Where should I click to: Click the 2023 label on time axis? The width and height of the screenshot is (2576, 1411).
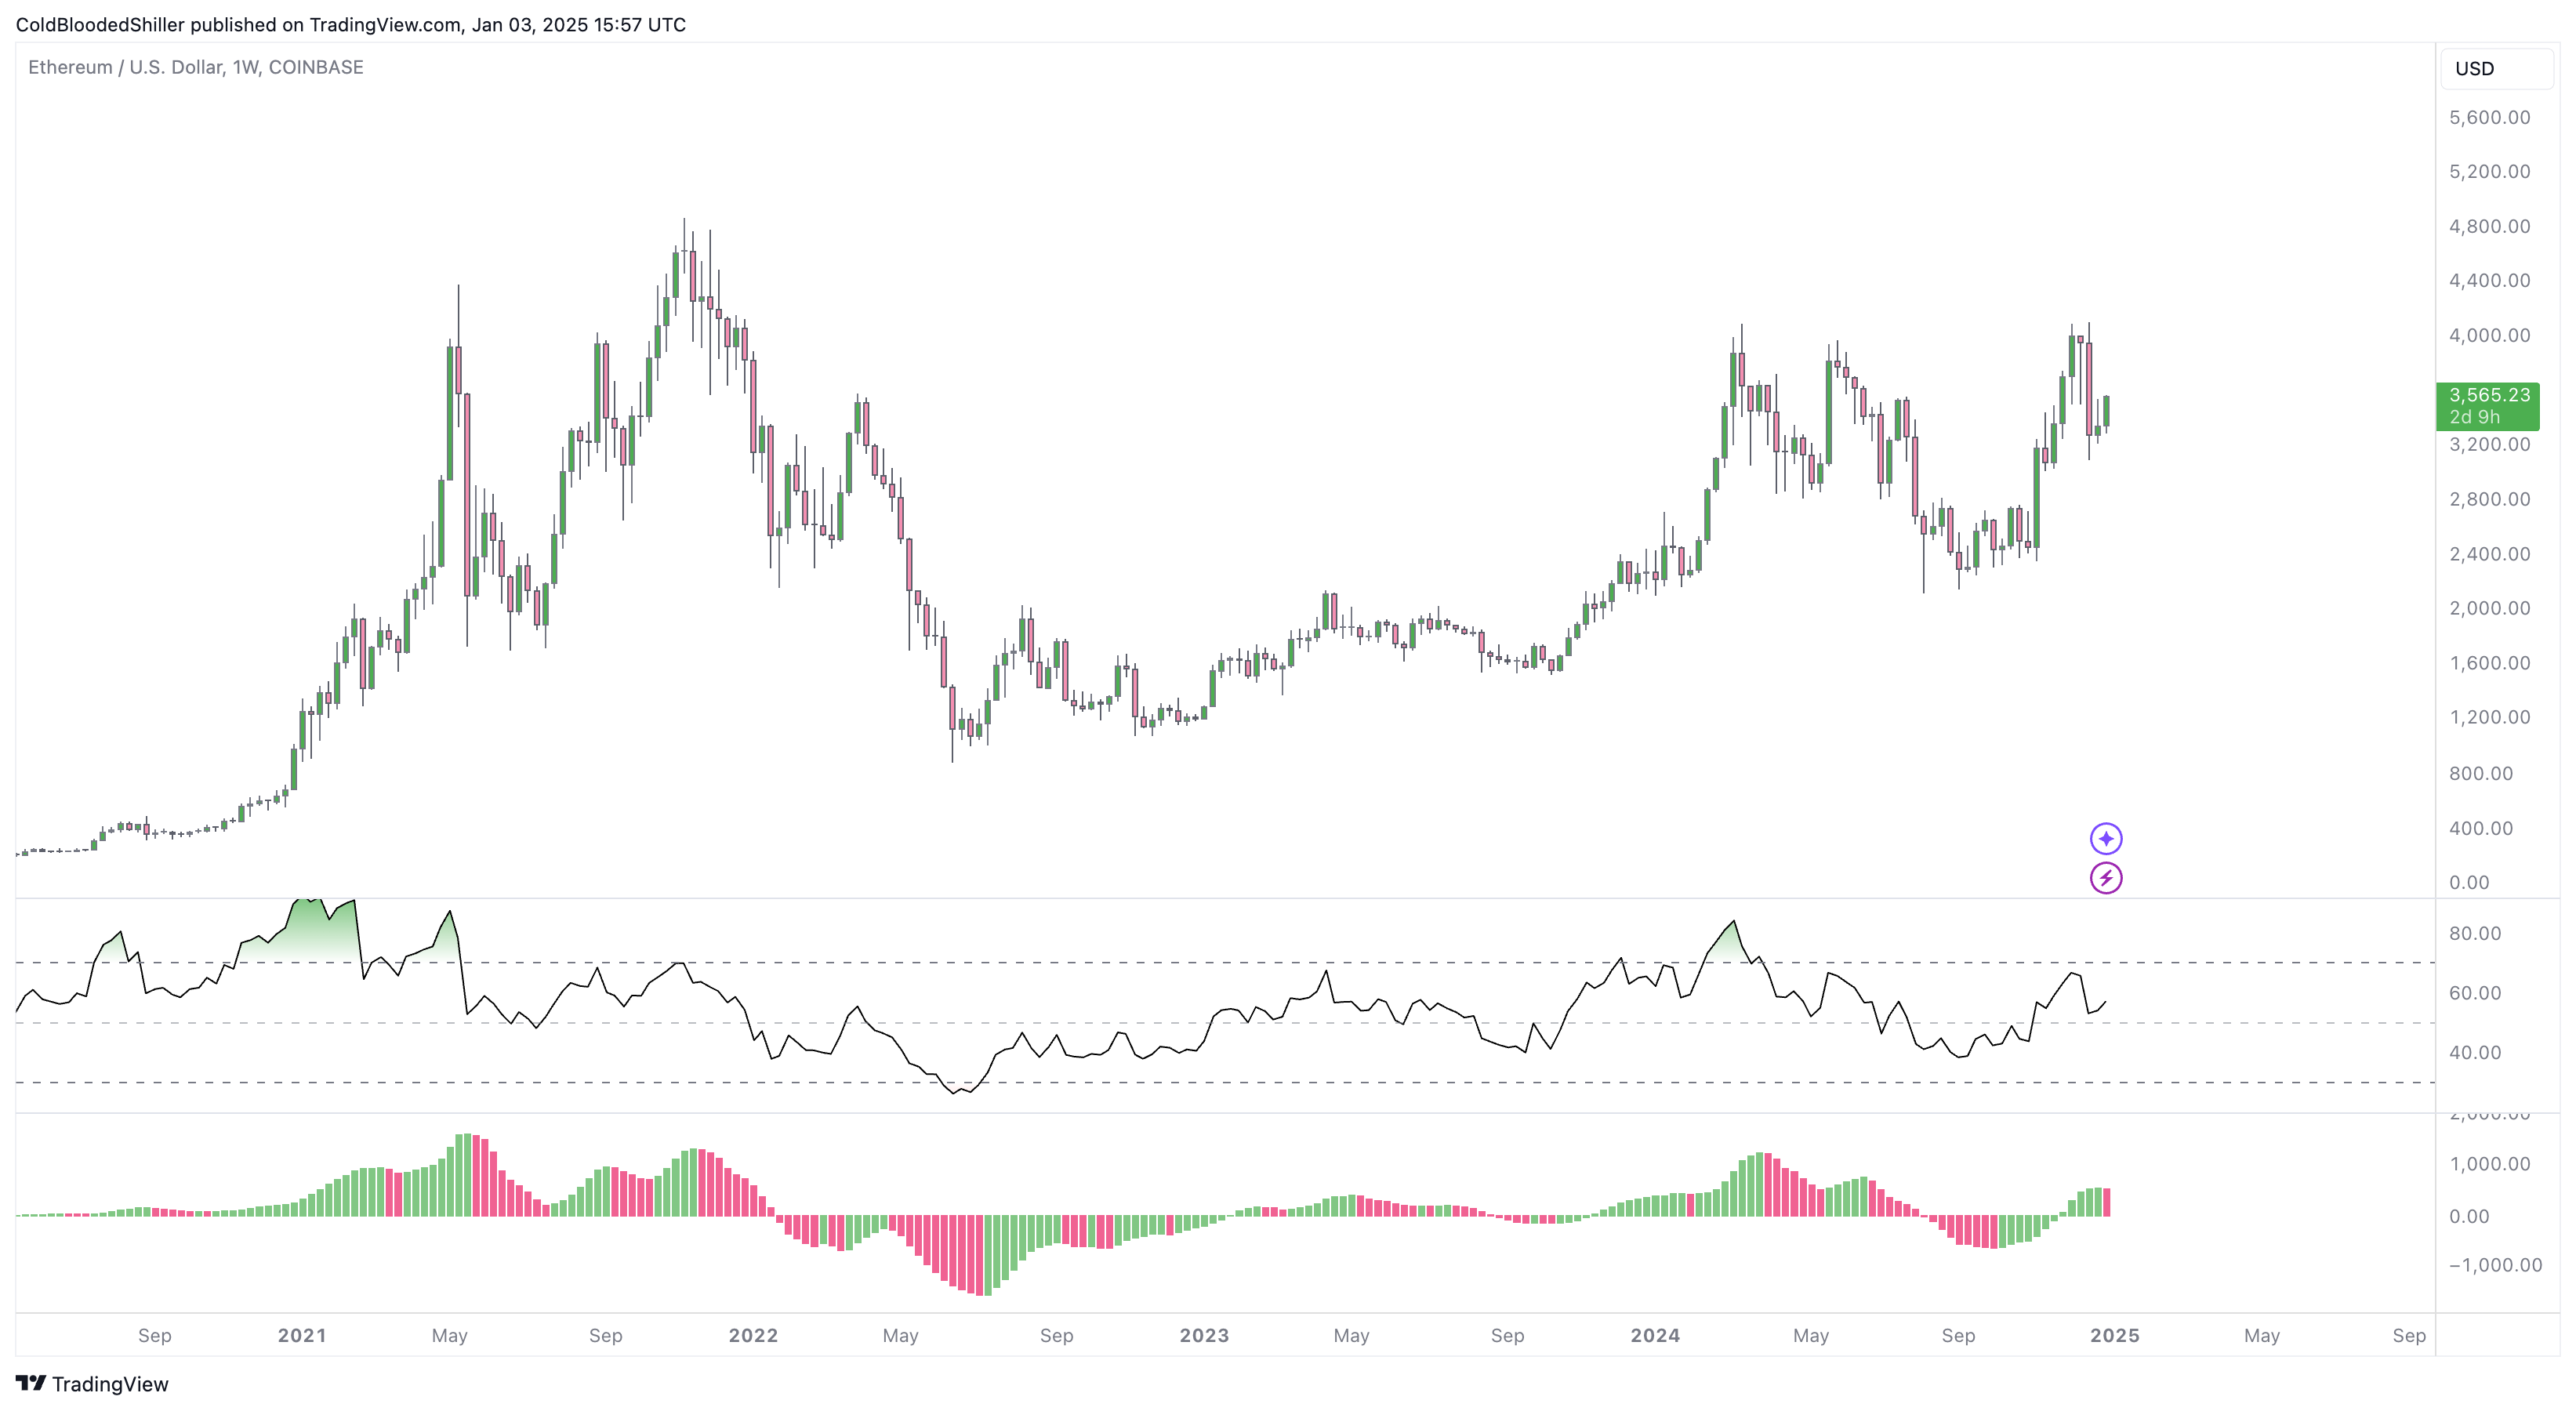tap(1204, 1335)
